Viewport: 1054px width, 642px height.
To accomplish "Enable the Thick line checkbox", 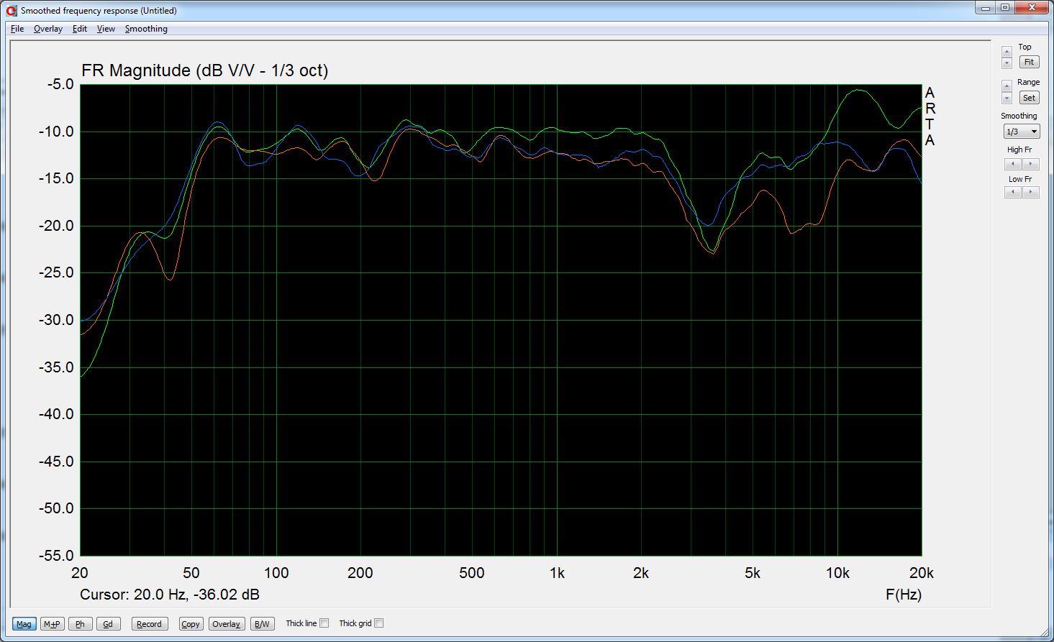I will coord(324,623).
